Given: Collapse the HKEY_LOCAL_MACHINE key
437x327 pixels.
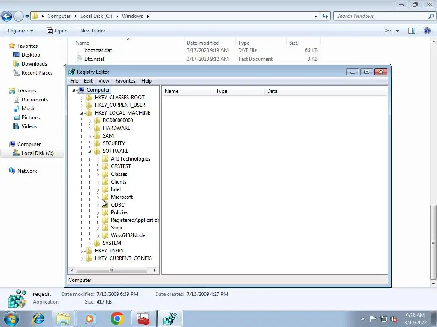Looking at the screenshot, I should click(82, 113).
